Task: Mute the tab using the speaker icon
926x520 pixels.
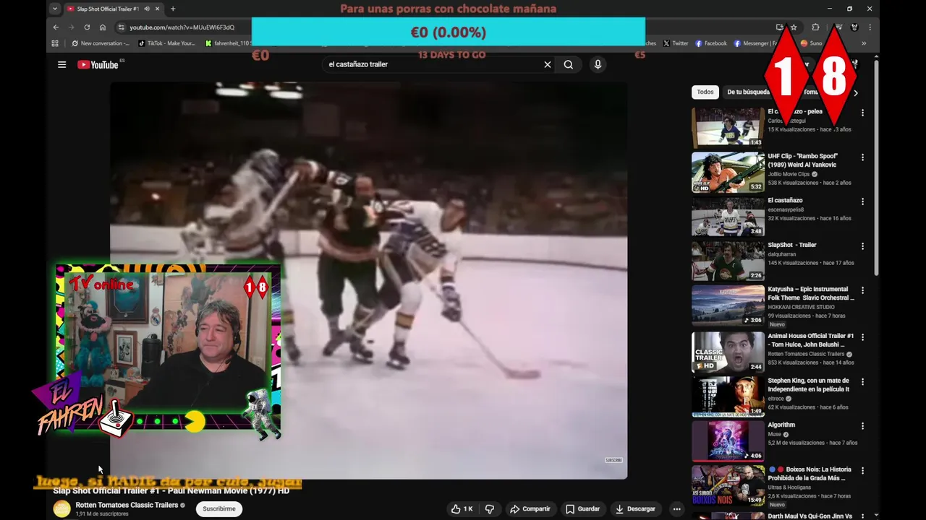Action: (147, 9)
